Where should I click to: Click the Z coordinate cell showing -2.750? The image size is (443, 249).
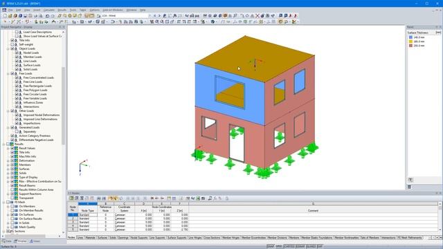[179, 230]
